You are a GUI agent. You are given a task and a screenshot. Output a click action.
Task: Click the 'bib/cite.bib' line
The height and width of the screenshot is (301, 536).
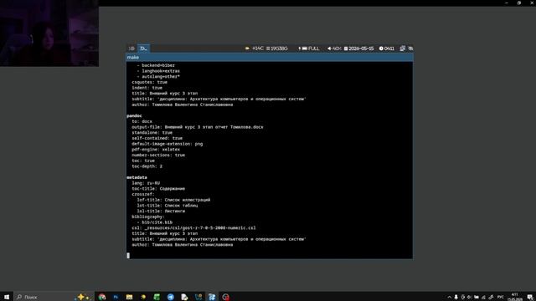[154, 222]
